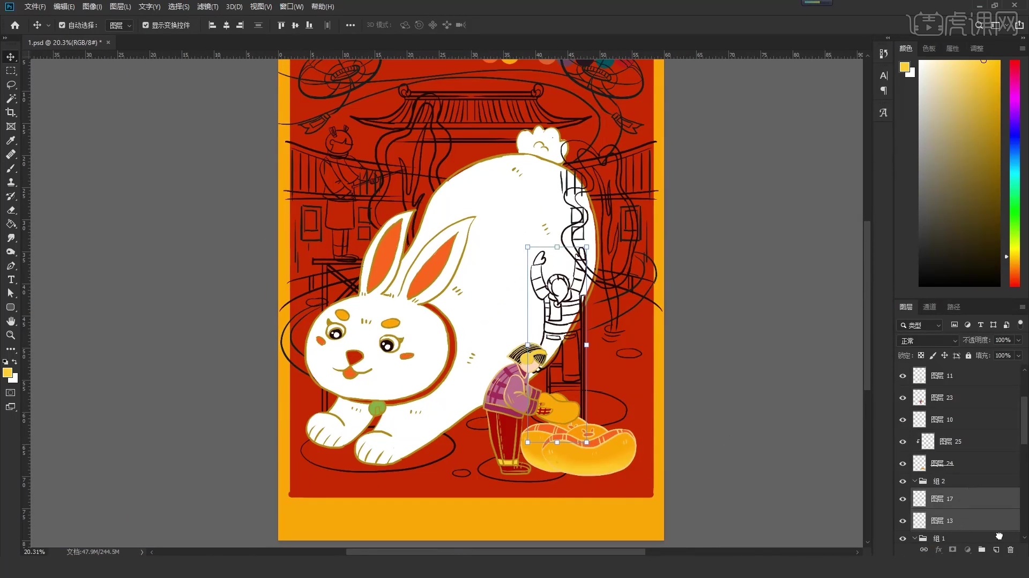Open the 滤镜(T) menu
1029x578 pixels.
(x=207, y=6)
